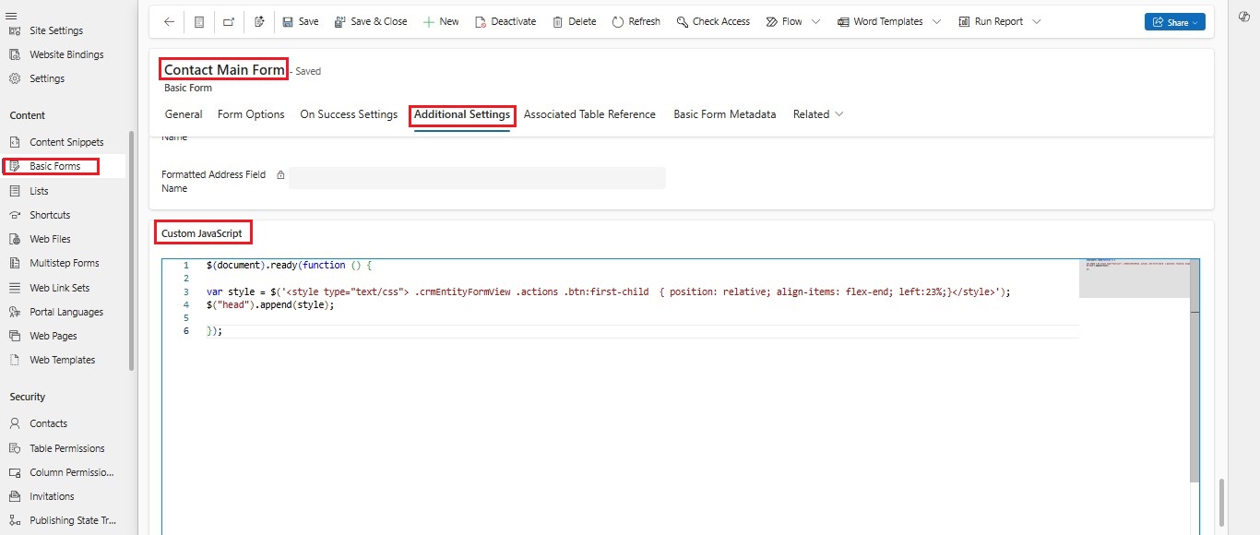The image size is (1260, 535).
Task: Open the Form Options tab
Action: (x=251, y=114)
